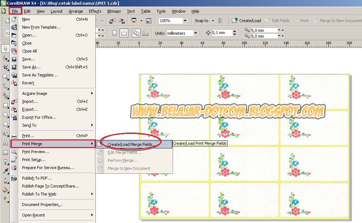Image resolution: width=362 pixels, height=223 pixels.
Task: Select the Basic Shapes tool in toolbox
Action: (5, 134)
